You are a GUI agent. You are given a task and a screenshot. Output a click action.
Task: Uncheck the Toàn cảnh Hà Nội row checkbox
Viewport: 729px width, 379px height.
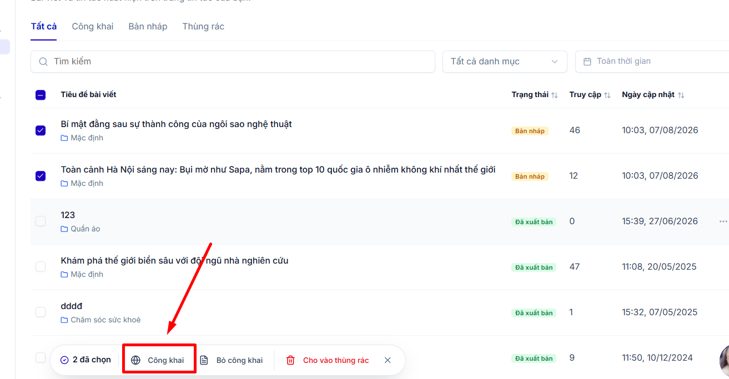coord(41,176)
